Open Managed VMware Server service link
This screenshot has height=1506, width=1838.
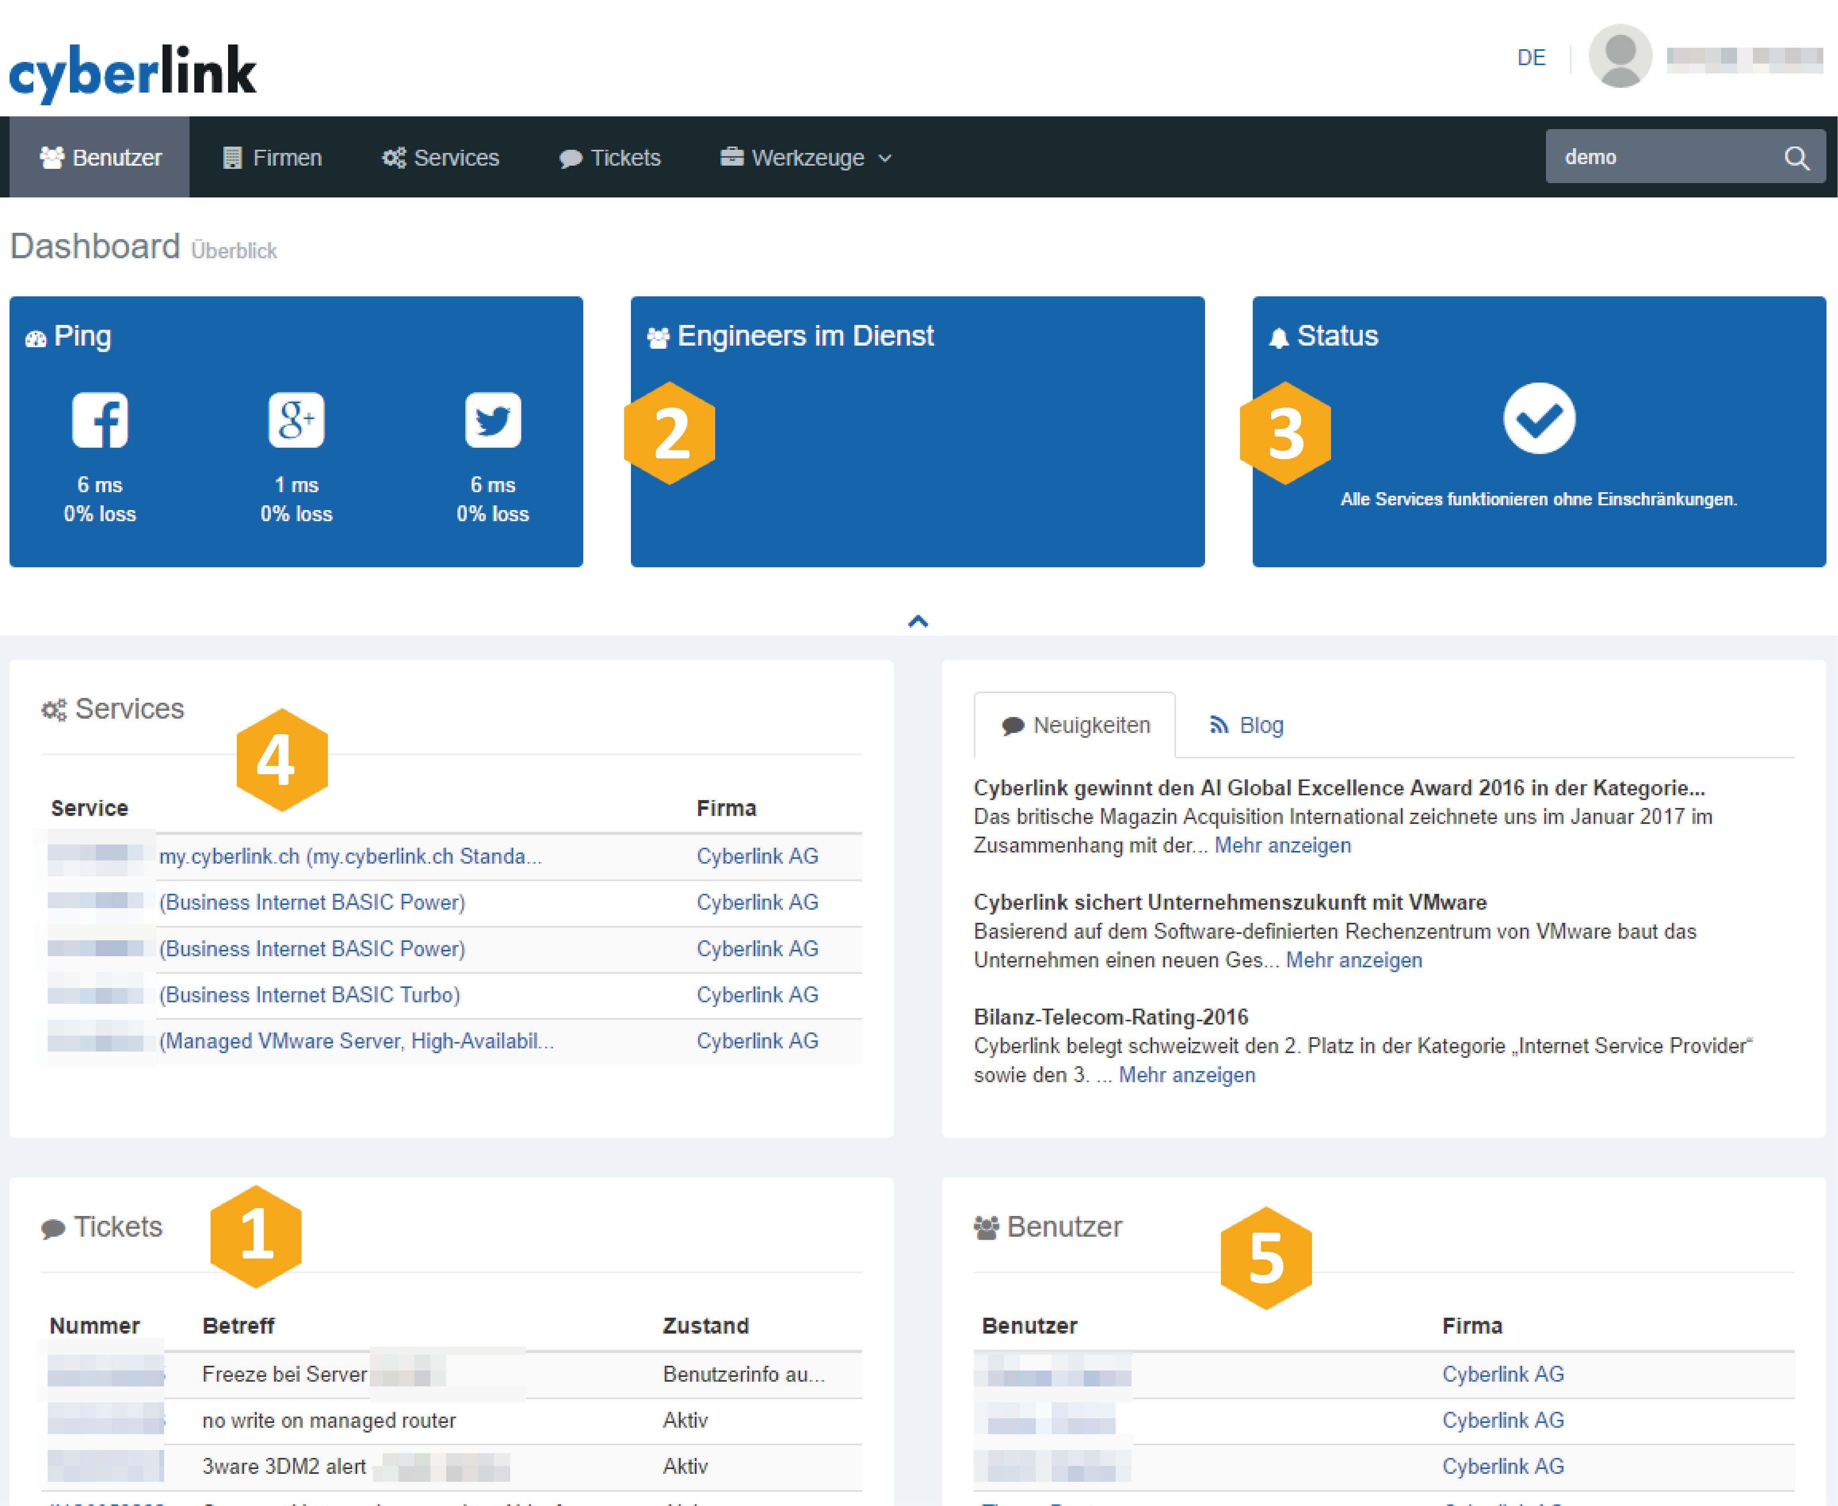[357, 1041]
